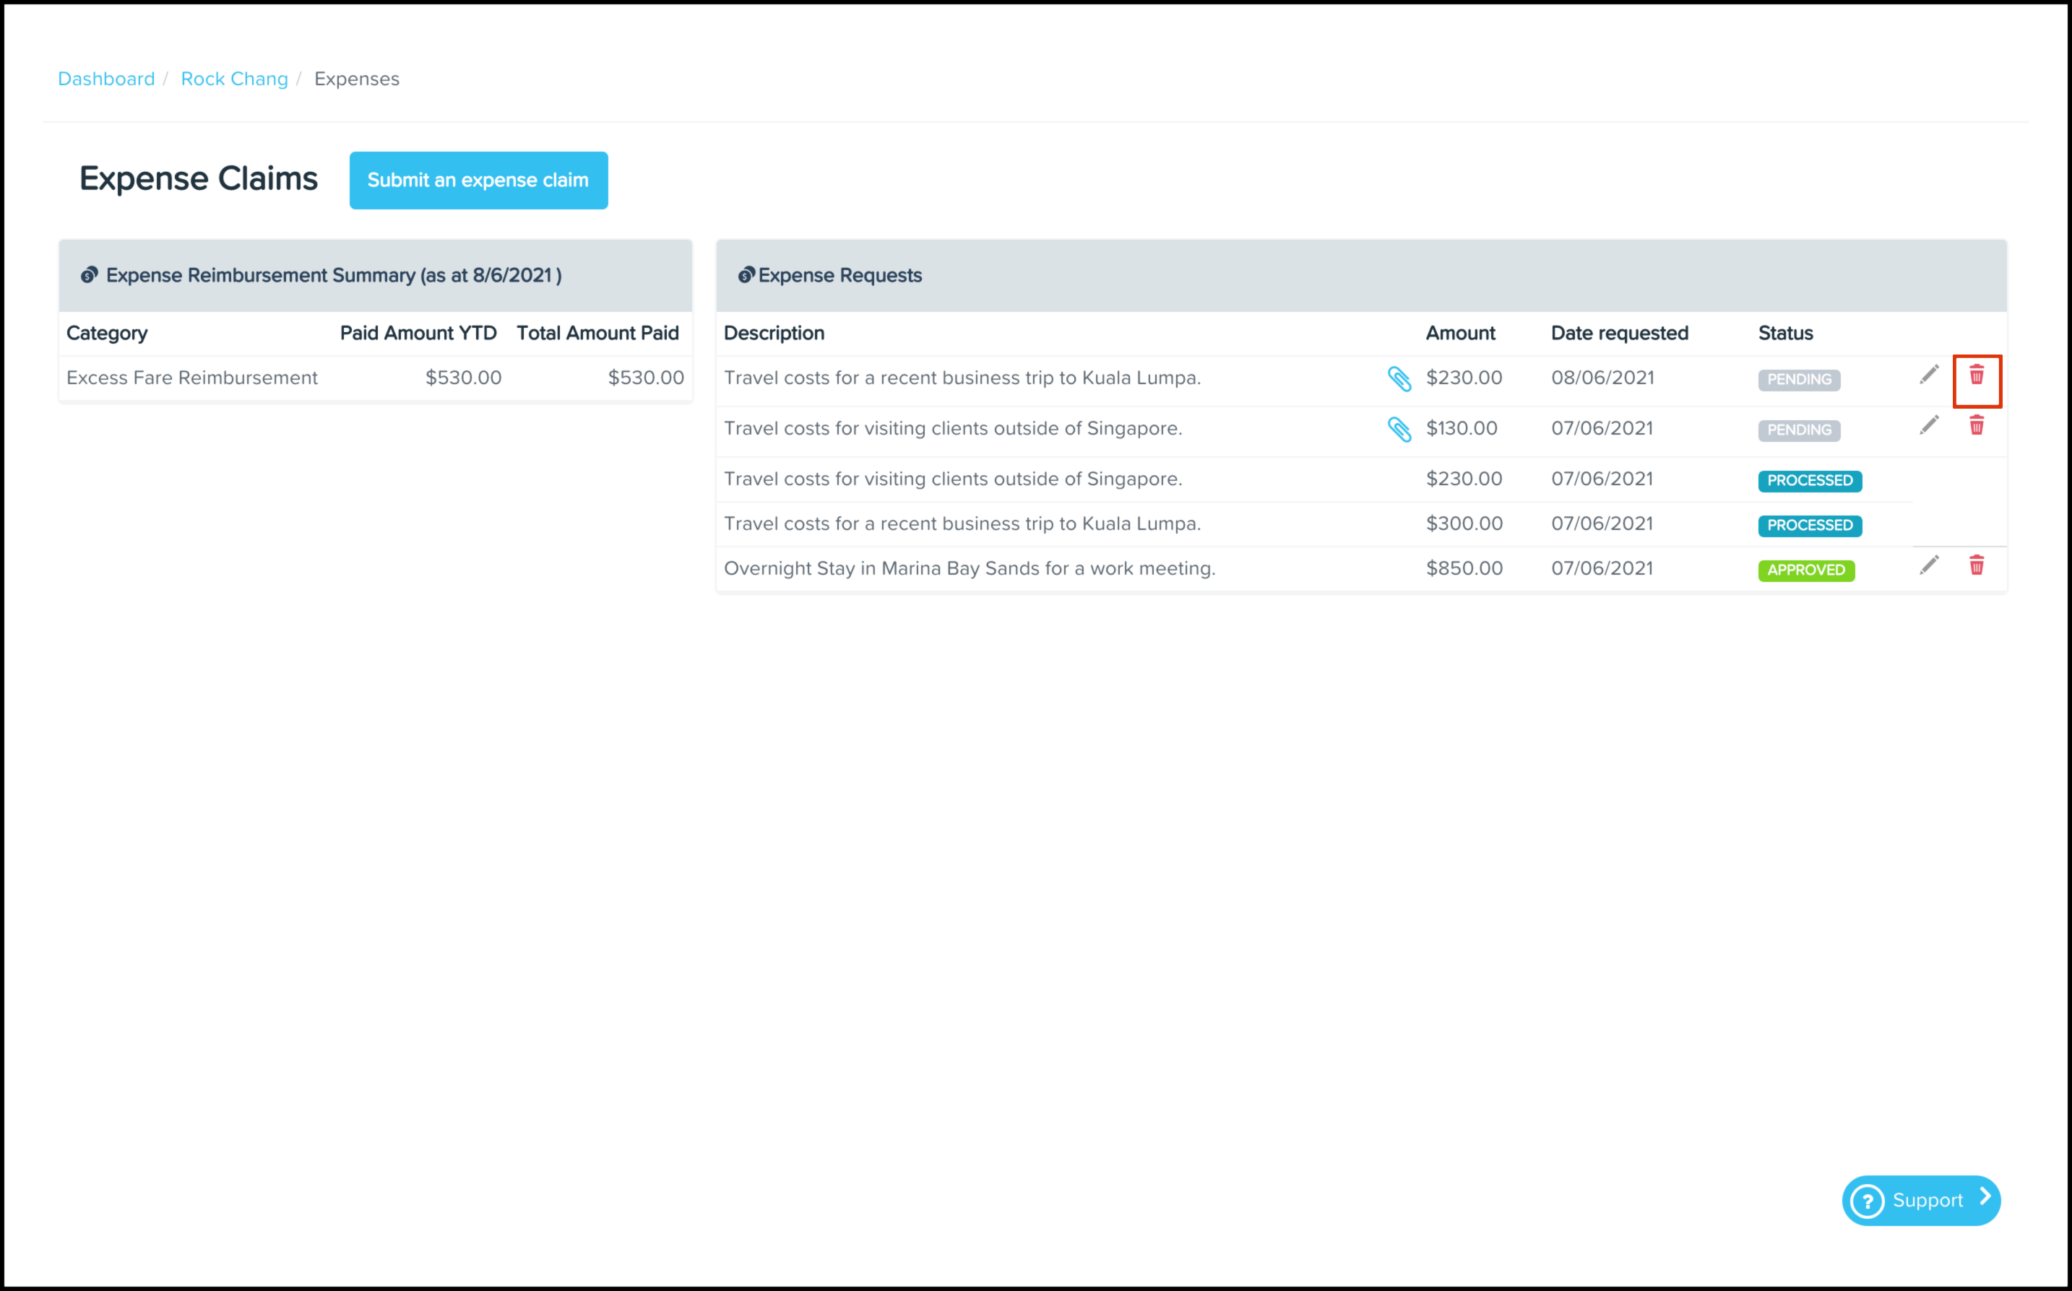This screenshot has height=1291, width=2072.
Task: Click PROCESSED badge on $300.00 claim
Action: [x=1810, y=525]
